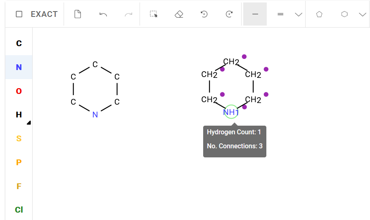Screen dimensions: 370x220
Task: Open the ring templates dropdown
Action: coord(362,14)
